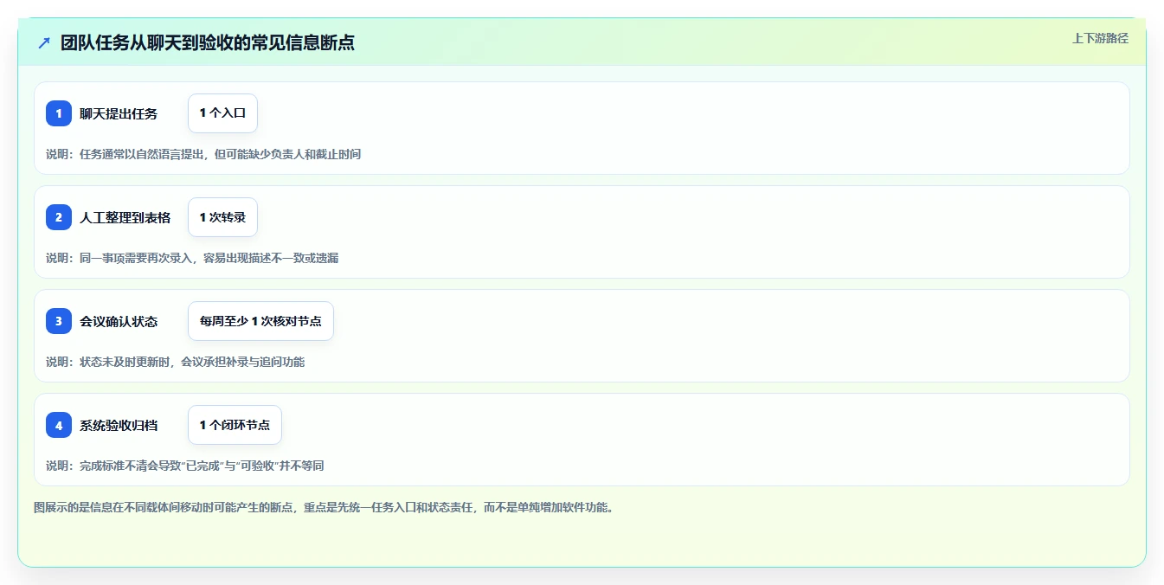Click the arrow icon beside the title
1164x585 pixels.
pos(44,42)
